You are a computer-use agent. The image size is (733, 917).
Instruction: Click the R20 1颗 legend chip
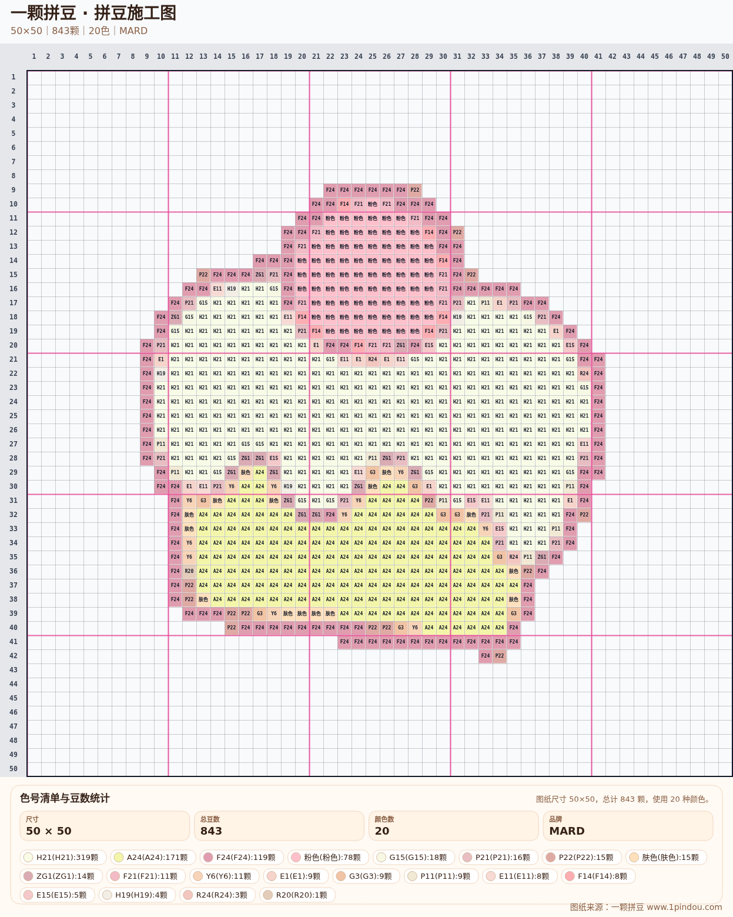[x=297, y=895]
